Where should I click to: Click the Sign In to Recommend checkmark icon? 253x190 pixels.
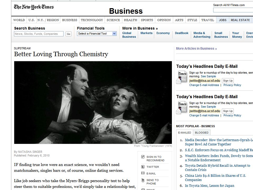143,157
